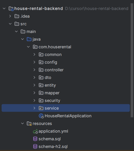Click the HouseRentalApplication class icon
The width and height of the screenshot is (134, 151).
(41, 116)
